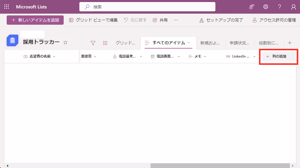300x168 pixels.
Task: Switch to the 申請状況... view tab
Action: click(239, 43)
